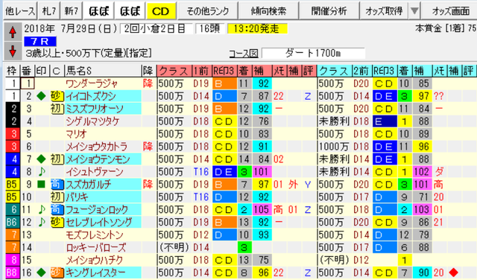Click the 1000万 class cell for メイショウタカトラ
Screen dimensions: 477x280
(334, 147)
